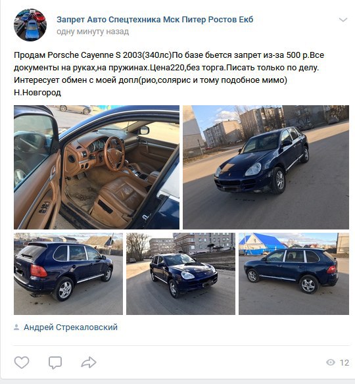Open the tan leather interior photo
This screenshot has height=384, width=355.
point(97,167)
